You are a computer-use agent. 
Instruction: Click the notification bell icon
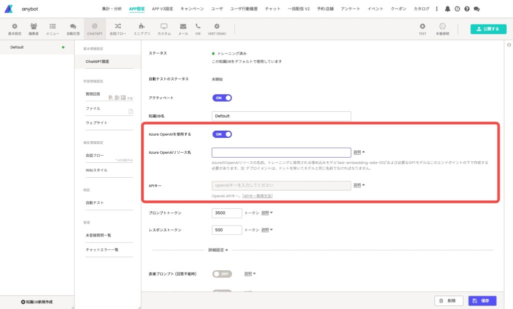[x=447, y=9]
